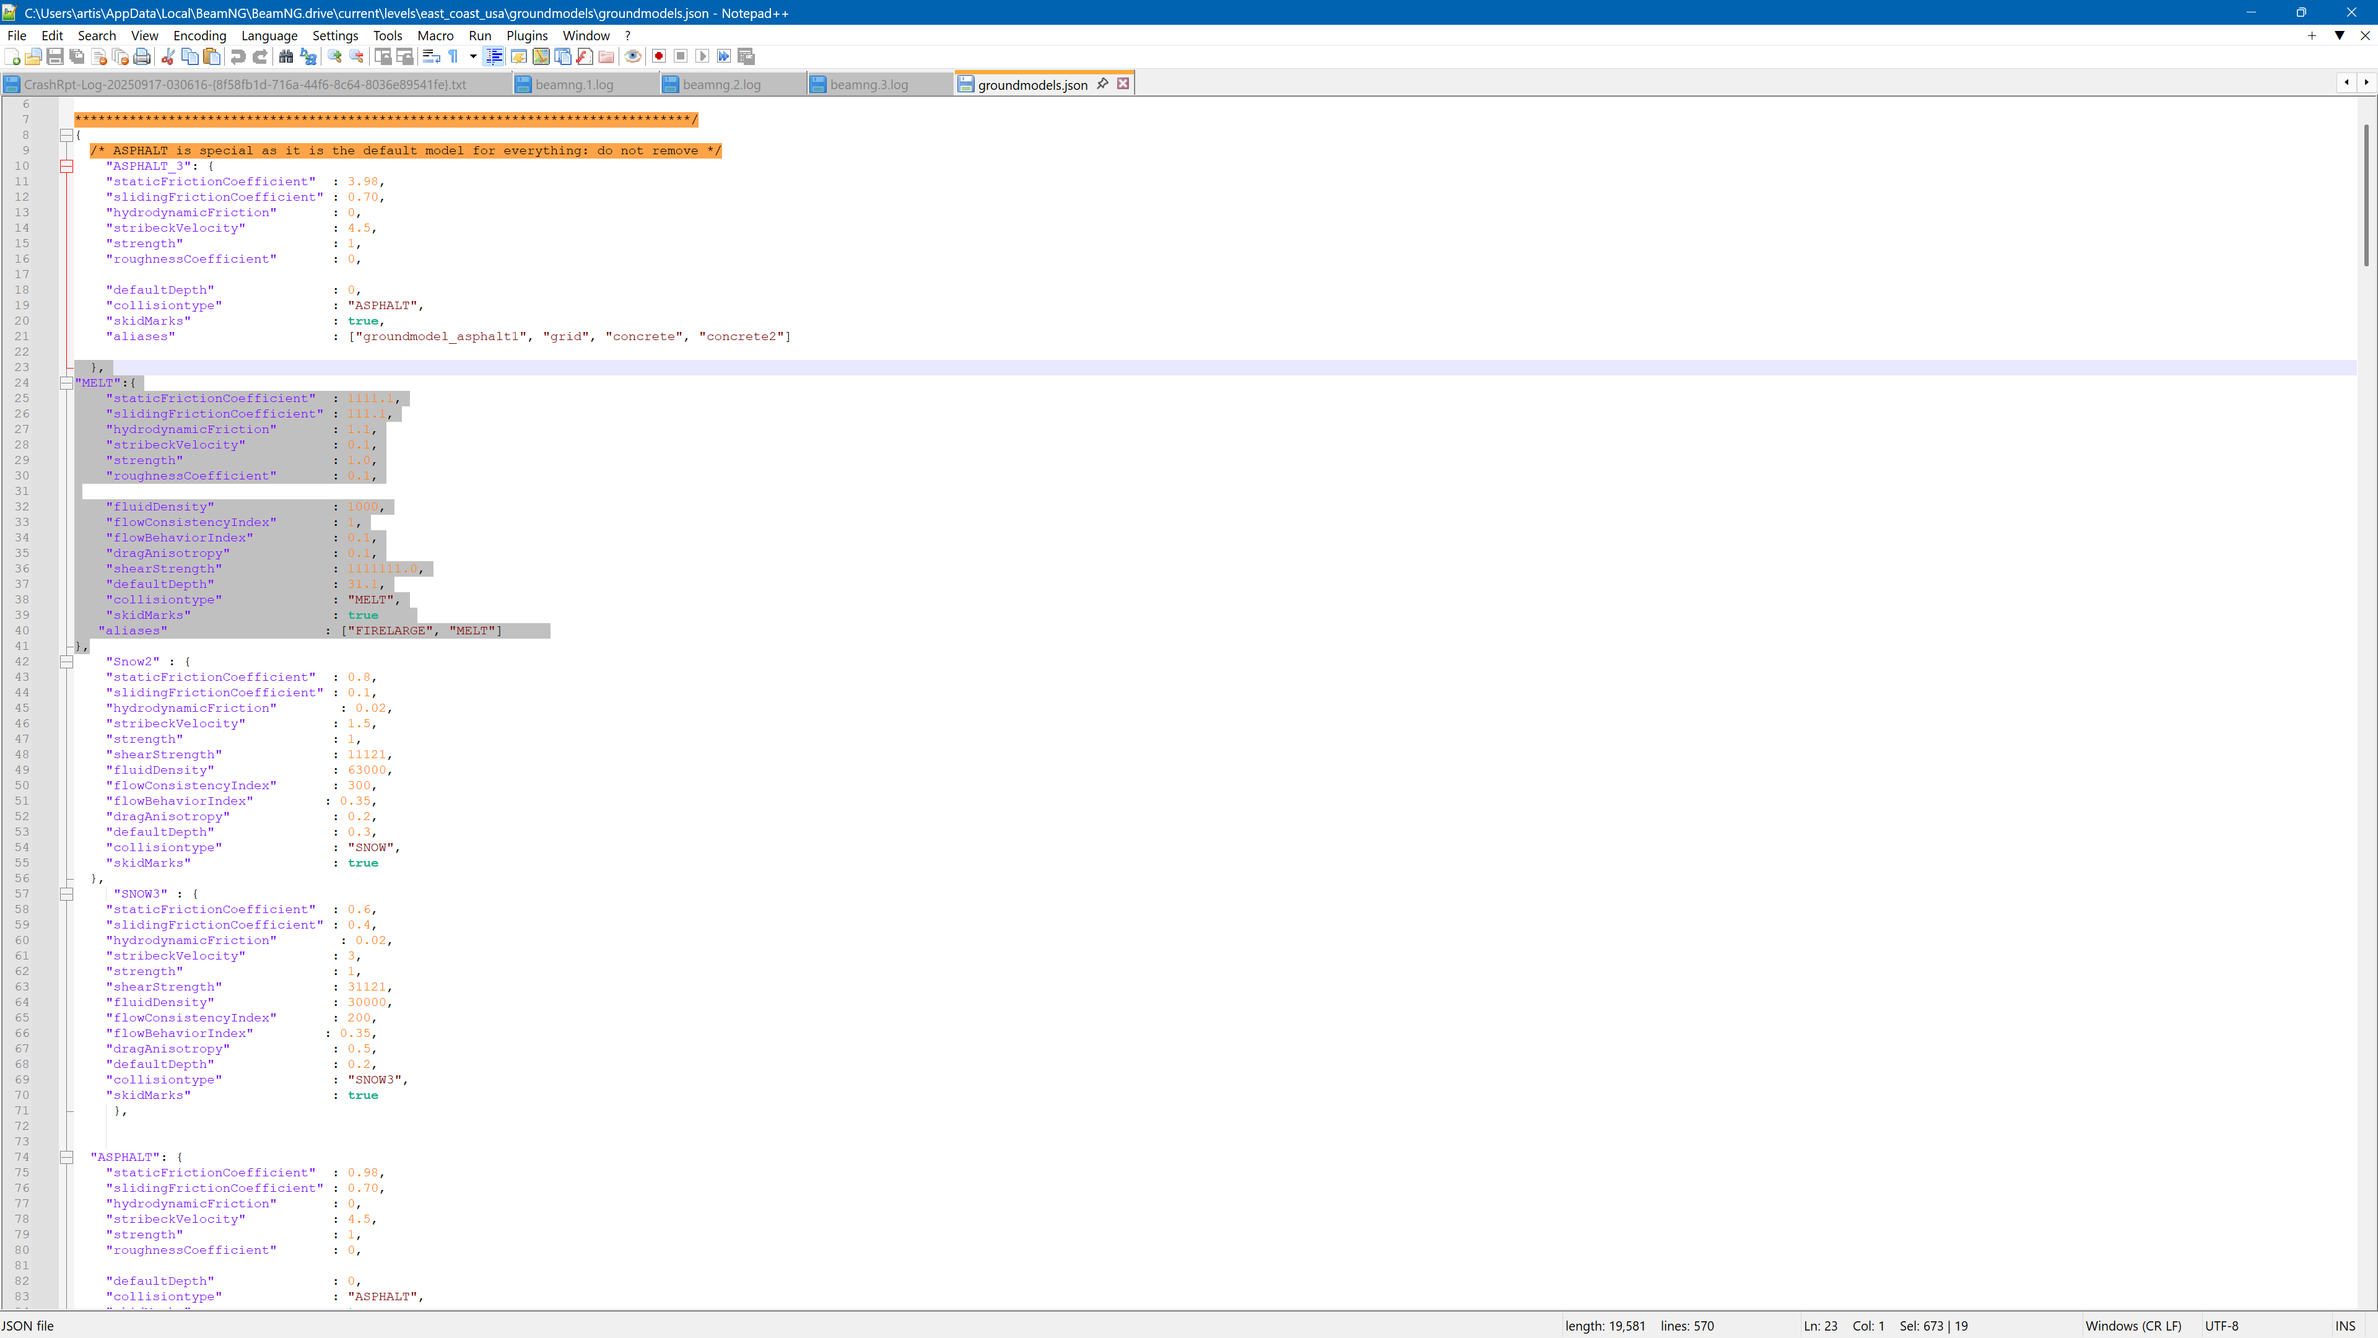Screen dimensions: 2378x1338
Task: Click the Undo arrow icon
Action: pos(237,56)
